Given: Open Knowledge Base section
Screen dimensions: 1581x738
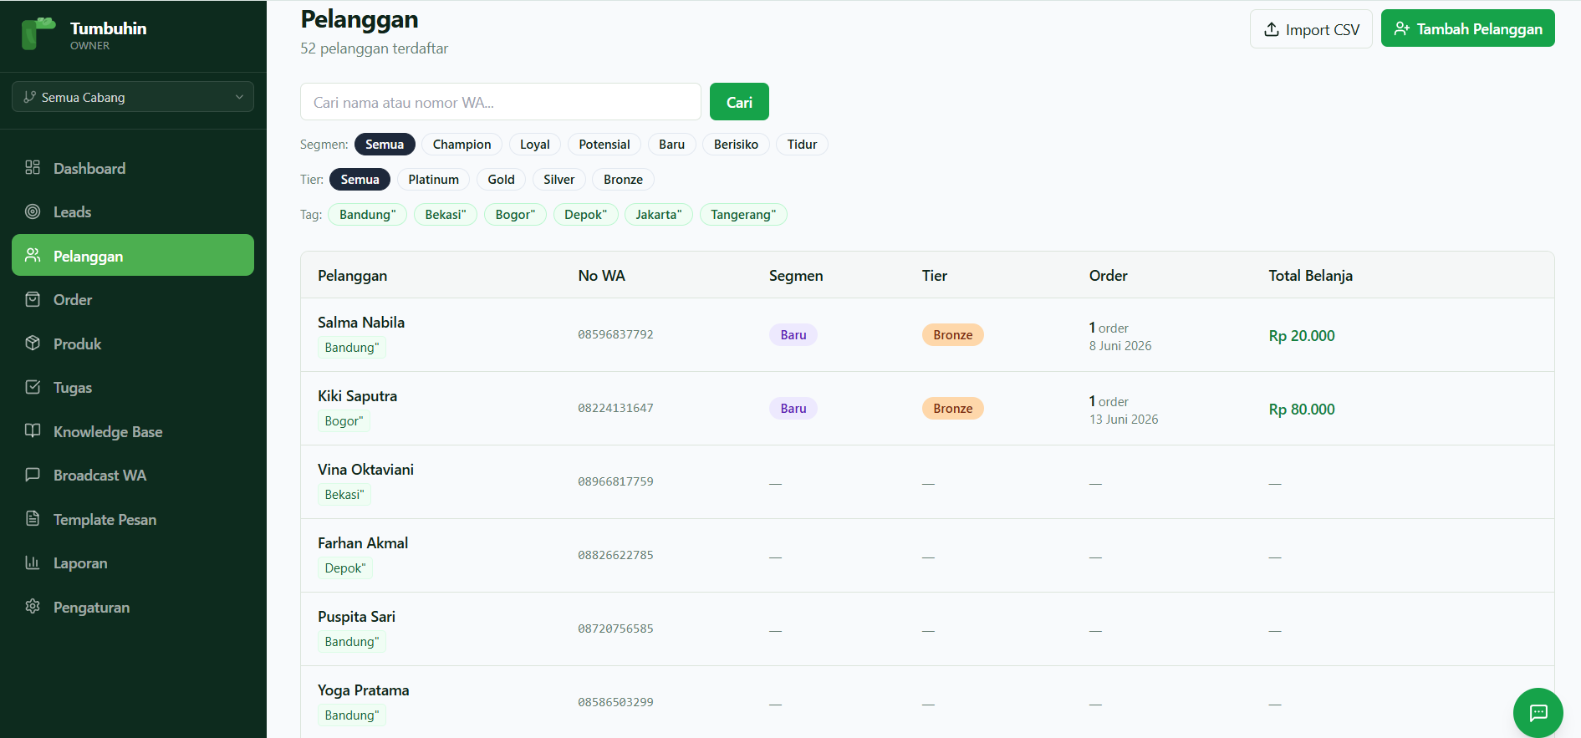Looking at the screenshot, I should (x=133, y=431).
